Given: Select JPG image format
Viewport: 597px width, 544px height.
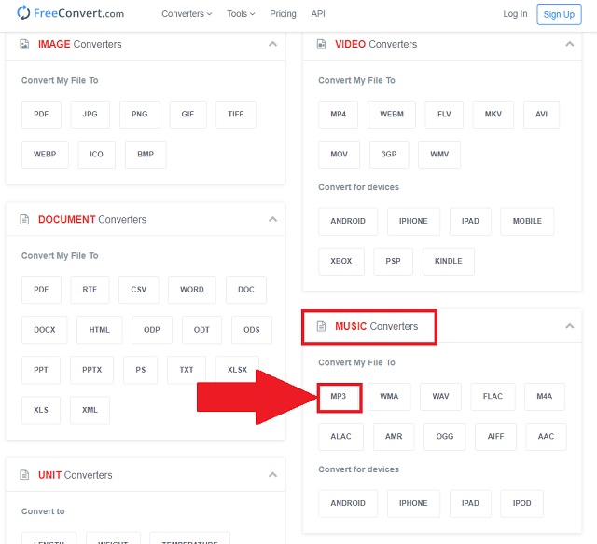Looking at the screenshot, I should point(90,114).
